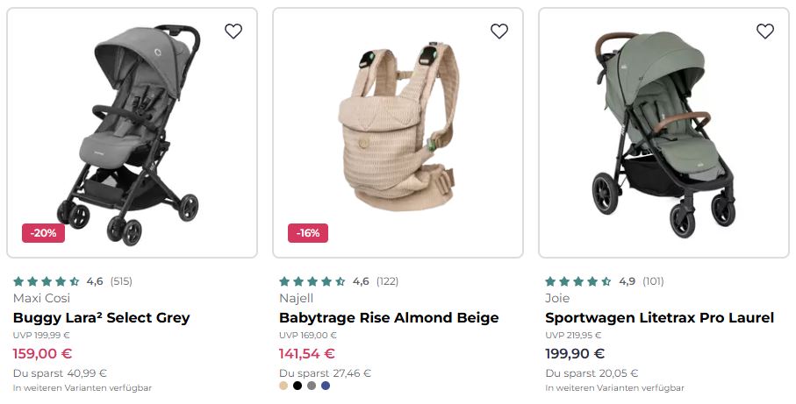This screenshot has width=796, height=404.
Task: Select the beige color swatch
Action: (x=283, y=386)
